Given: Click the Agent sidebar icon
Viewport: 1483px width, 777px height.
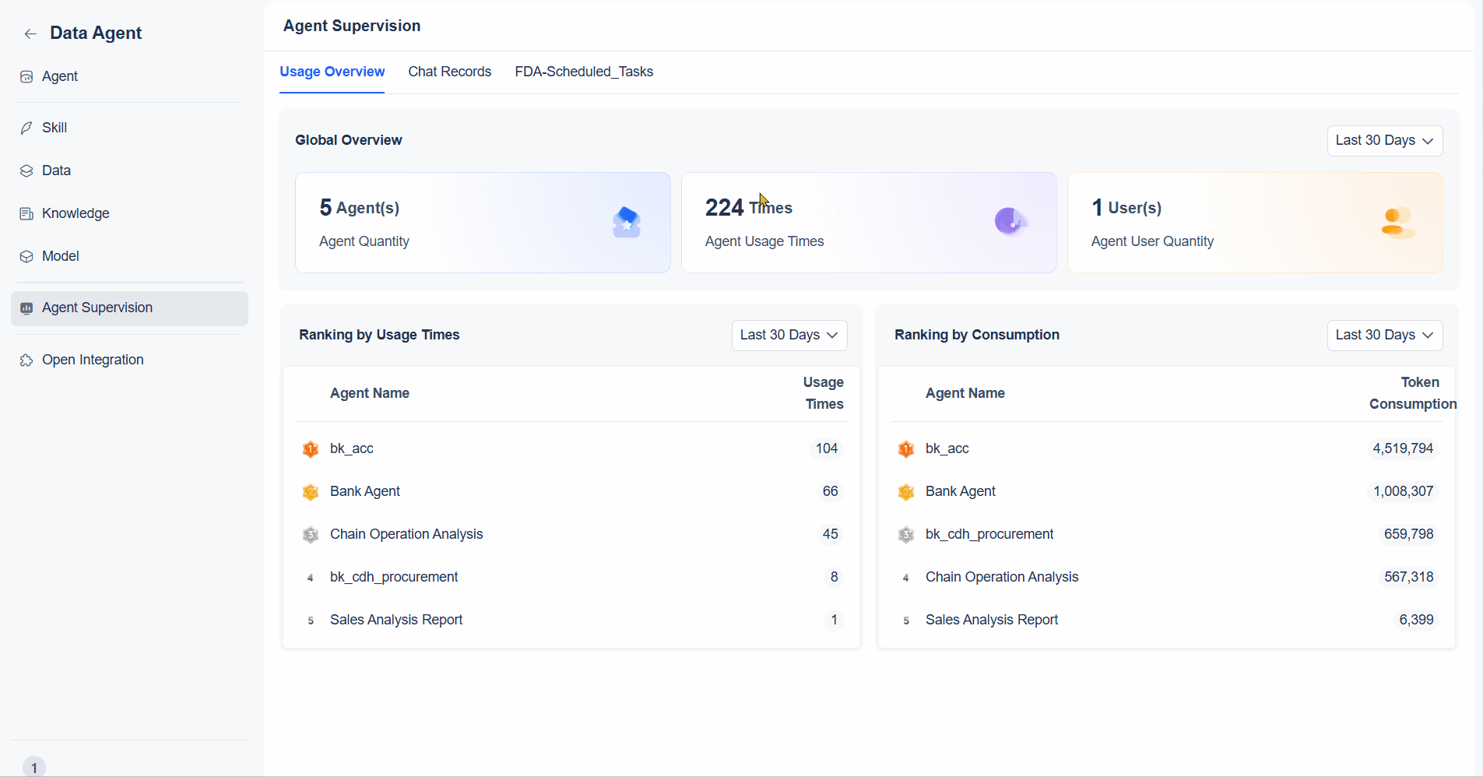Looking at the screenshot, I should 26,76.
